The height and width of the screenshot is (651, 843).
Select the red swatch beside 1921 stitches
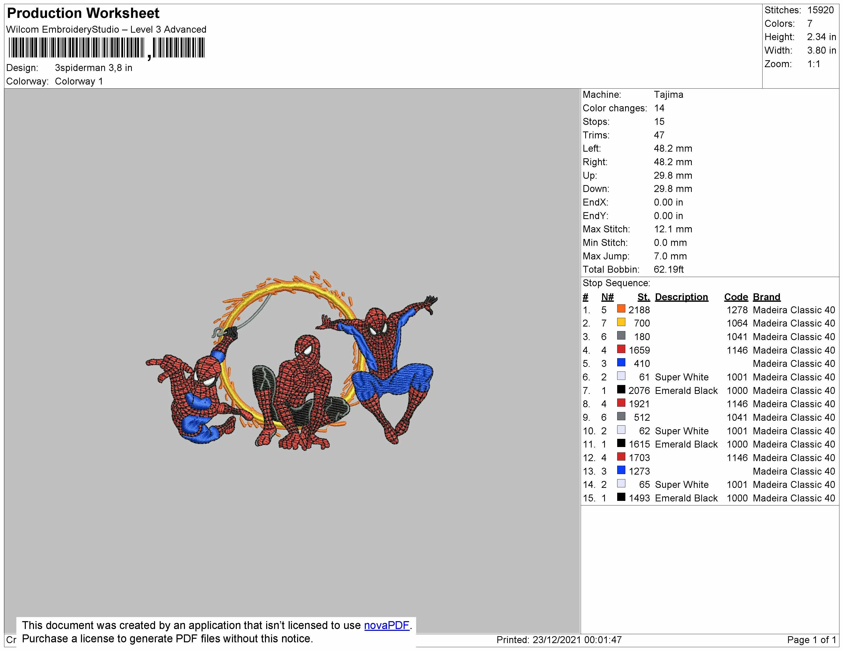tap(621, 403)
